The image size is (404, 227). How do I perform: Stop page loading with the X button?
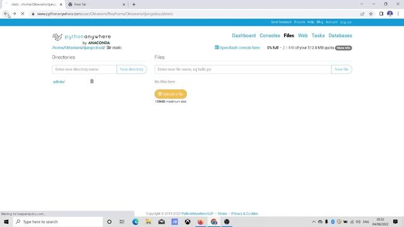pyautogui.click(x=23, y=14)
